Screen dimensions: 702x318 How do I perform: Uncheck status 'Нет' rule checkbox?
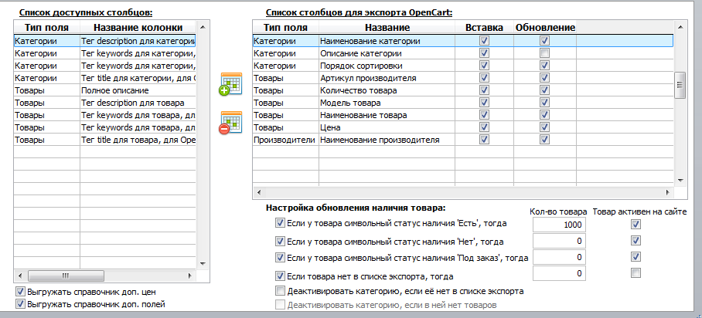[281, 242]
